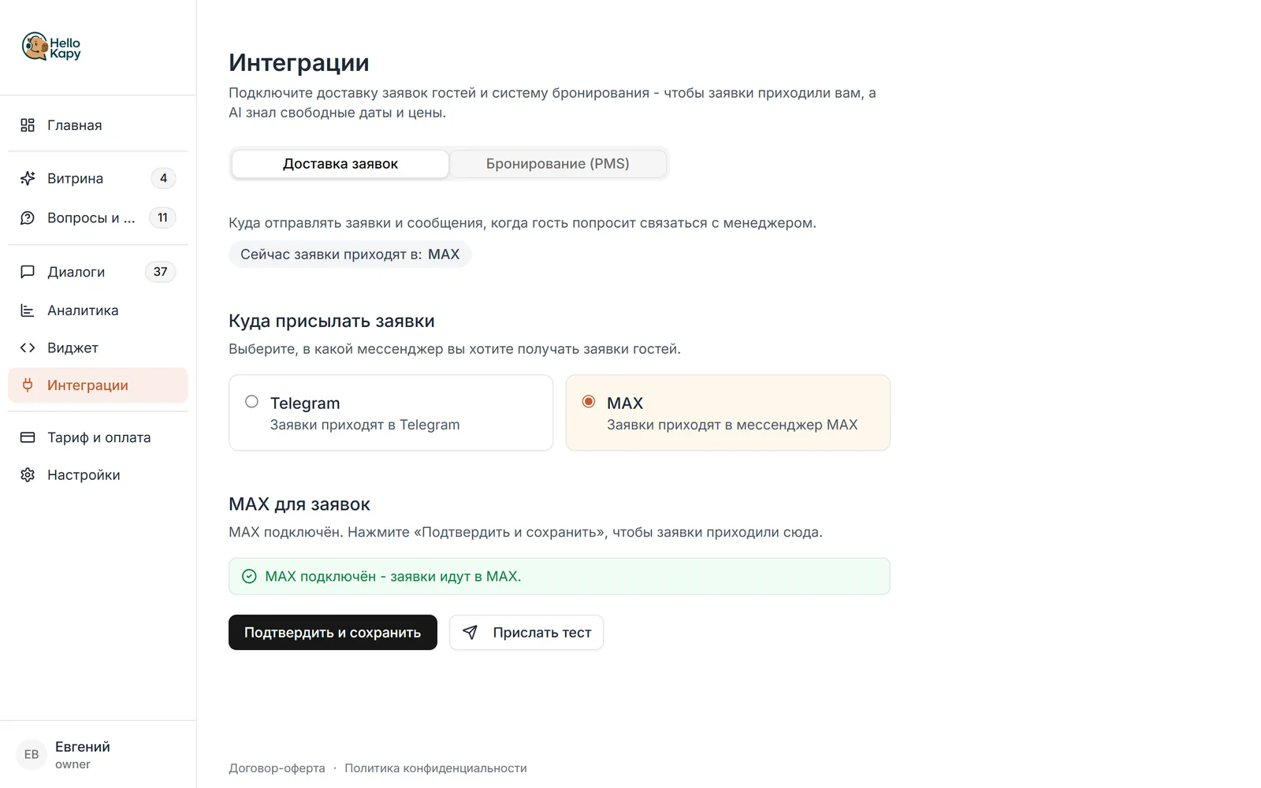Open Политика конфиденциальности link
1261x788 pixels.
436,768
